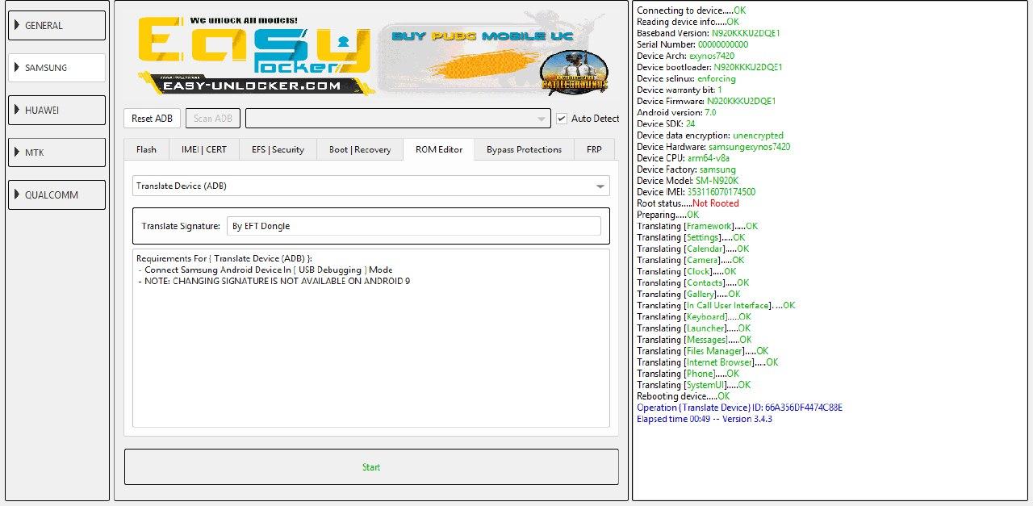The width and height of the screenshot is (1033, 506).
Task: Expand the HUAWEI sidebar section
Action: click(x=56, y=110)
